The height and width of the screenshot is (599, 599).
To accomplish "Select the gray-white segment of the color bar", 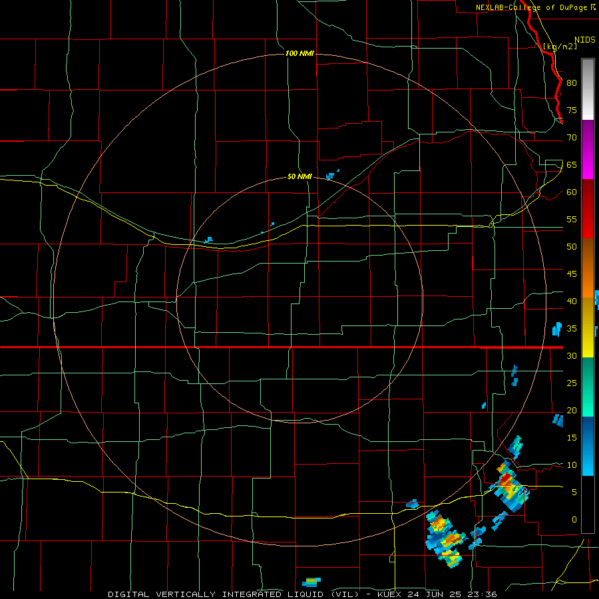I will (588, 89).
